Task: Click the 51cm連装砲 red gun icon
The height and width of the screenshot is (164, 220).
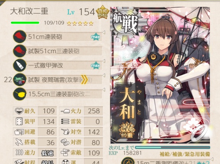Action: (x=20, y=37)
